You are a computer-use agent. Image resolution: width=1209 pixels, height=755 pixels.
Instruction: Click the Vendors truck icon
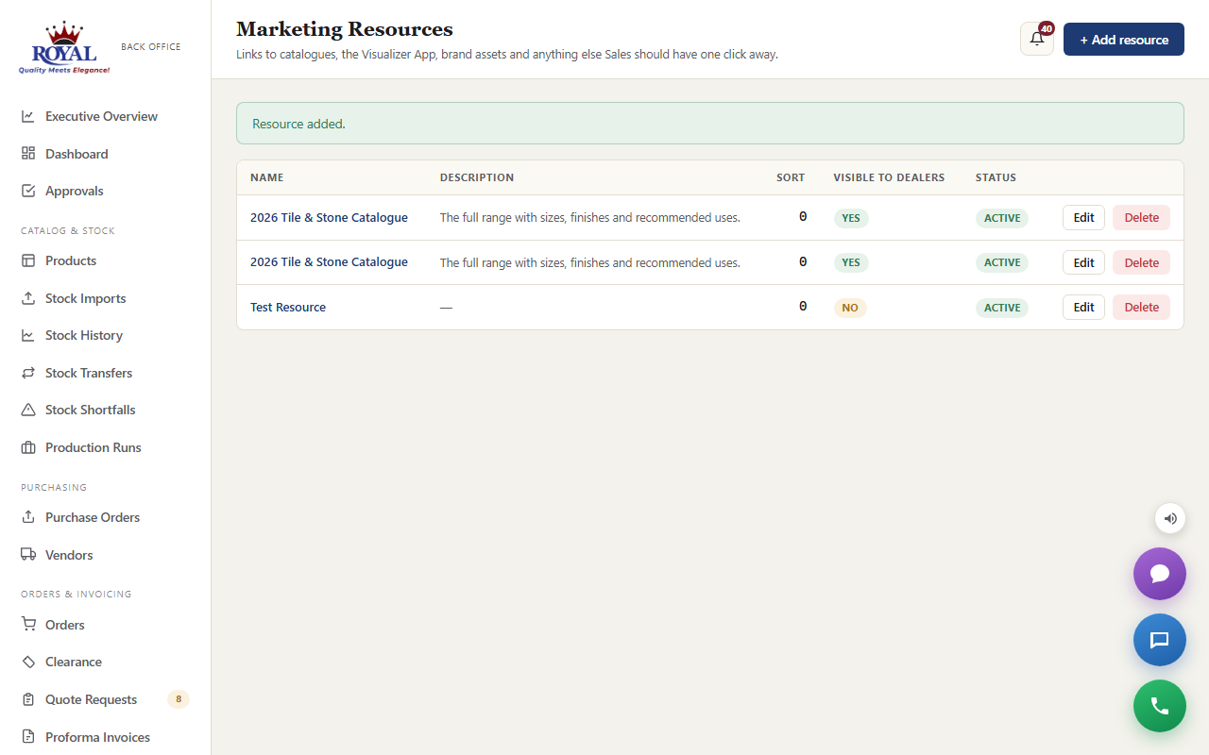28,555
